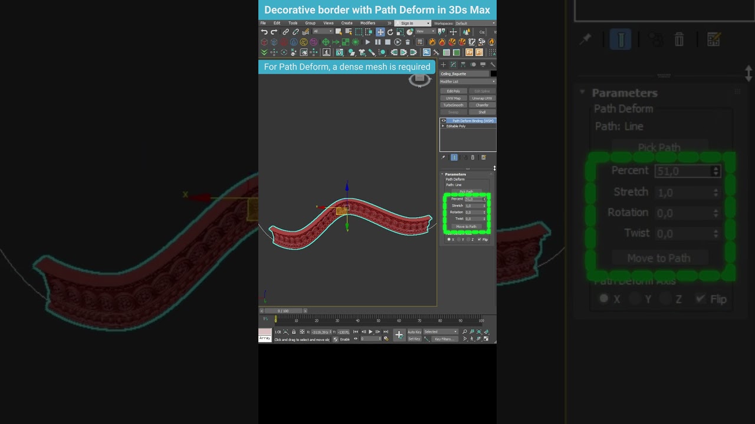Click the Chamfer modifier button
The width and height of the screenshot is (755, 424).
coord(482,105)
